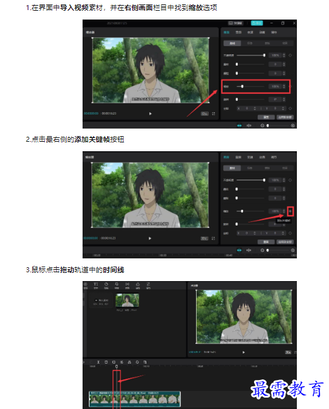Click the timeline zoom-in icon in step 2 screenshot
This screenshot has width=329, height=409.
(x=292, y=250)
